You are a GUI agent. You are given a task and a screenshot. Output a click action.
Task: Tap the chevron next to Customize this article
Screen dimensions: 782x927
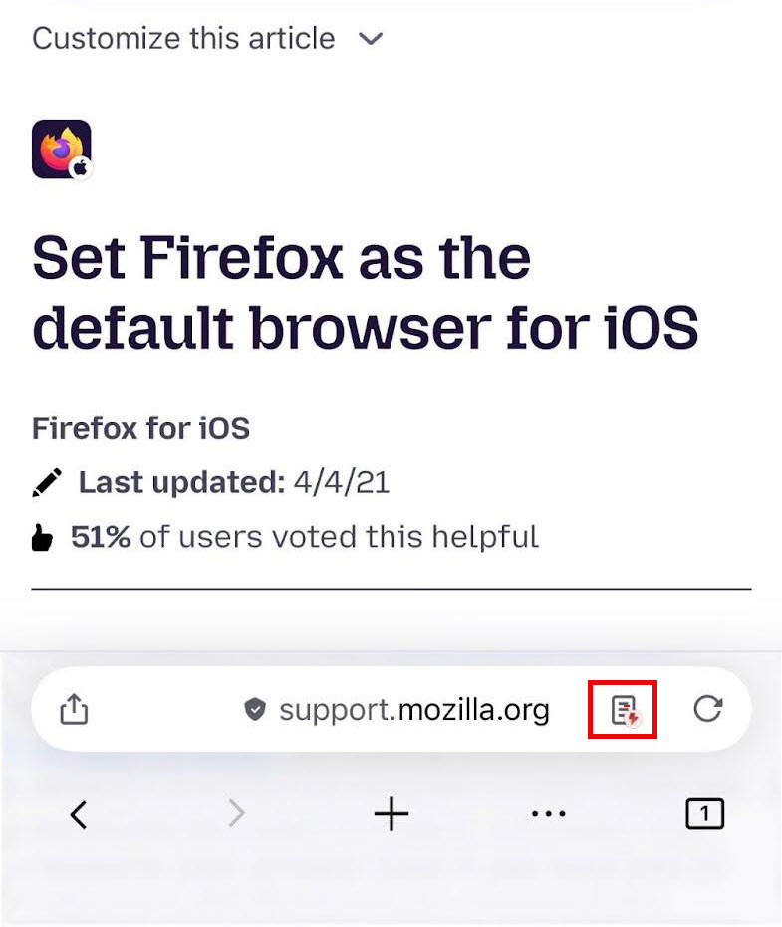pos(370,39)
